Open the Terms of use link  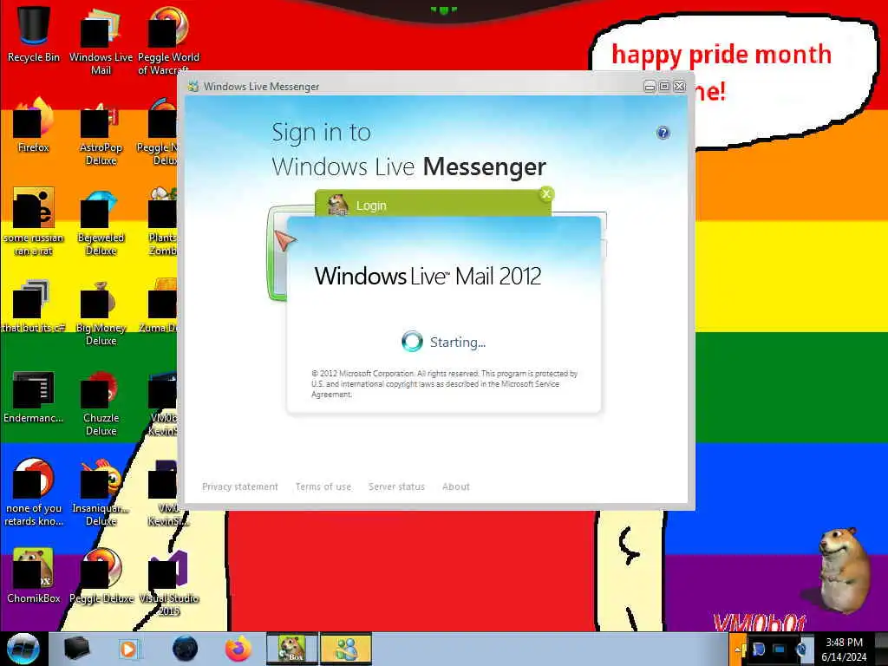[x=323, y=486]
